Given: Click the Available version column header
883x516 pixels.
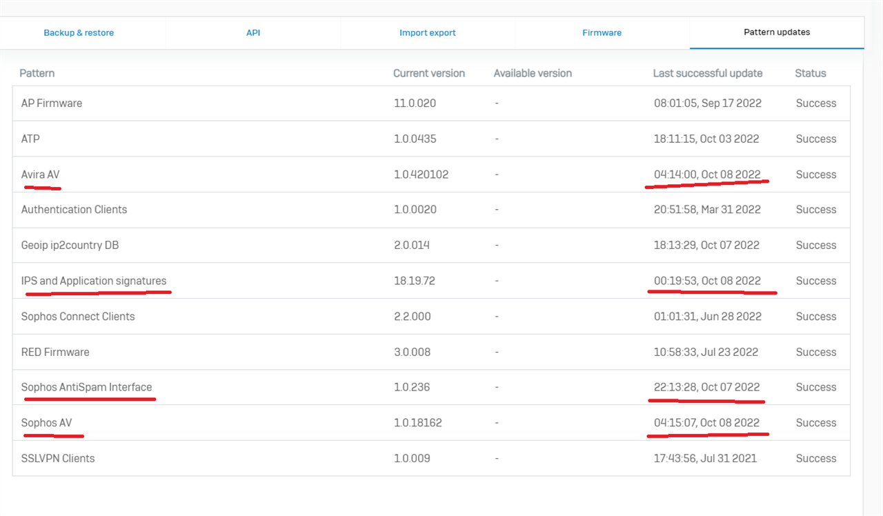Looking at the screenshot, I should pyautogui.click(x=533, y=73).
